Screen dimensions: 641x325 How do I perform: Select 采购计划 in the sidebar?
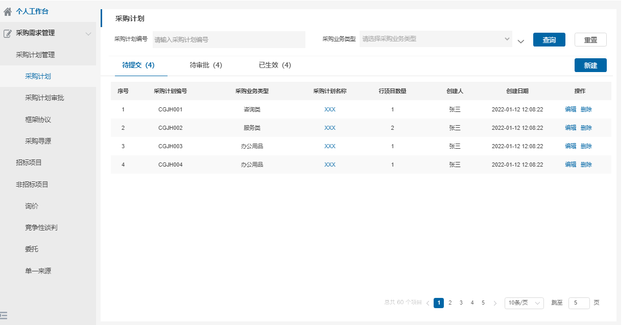38,77
